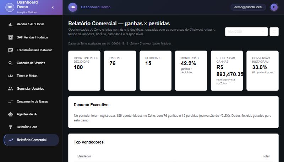Screen dimensions: 284x162
Task: Click the 61 oportunidades caption
Action: (x=263, y=73)
